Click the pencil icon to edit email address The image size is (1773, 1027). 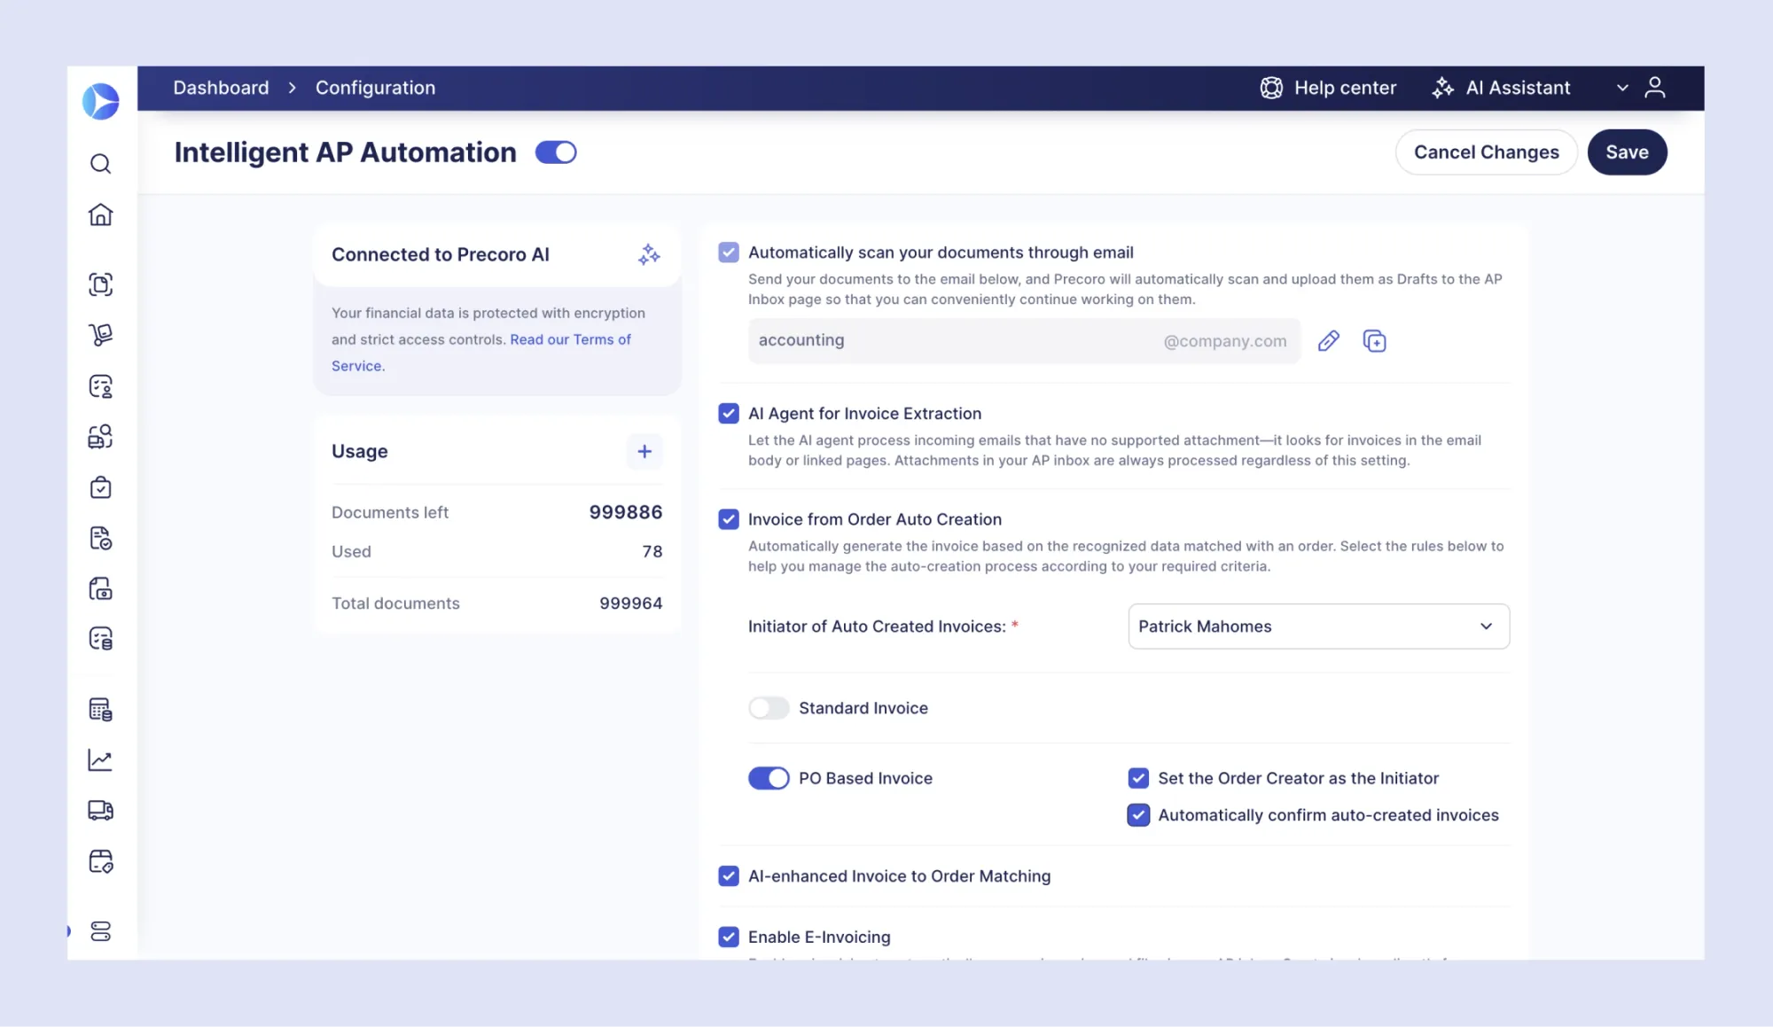tap(1328, 341)
